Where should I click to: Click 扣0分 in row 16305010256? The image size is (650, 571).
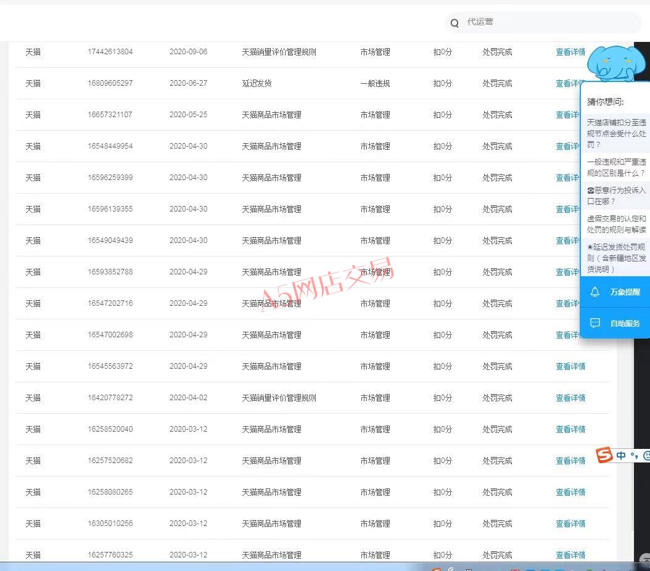pyautogui.click(x=442, y=524)
